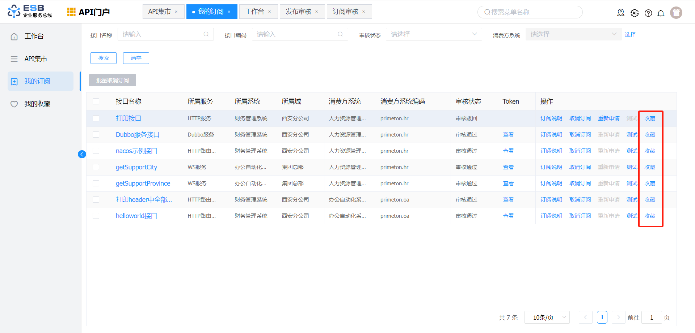The image size is (695, 333).
Task: Click the API门户 grid icon
Action: click(x=71, y=12)
